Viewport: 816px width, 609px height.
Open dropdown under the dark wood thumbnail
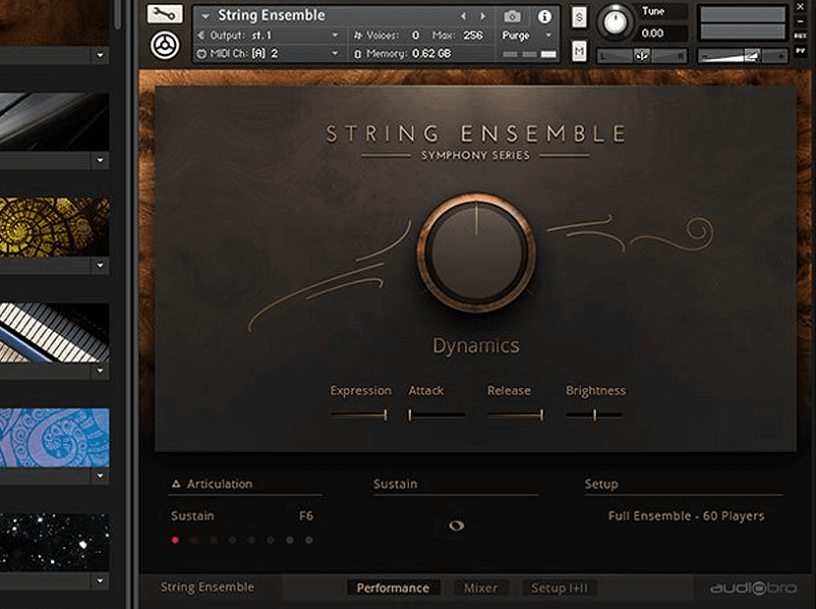point(100,55)
